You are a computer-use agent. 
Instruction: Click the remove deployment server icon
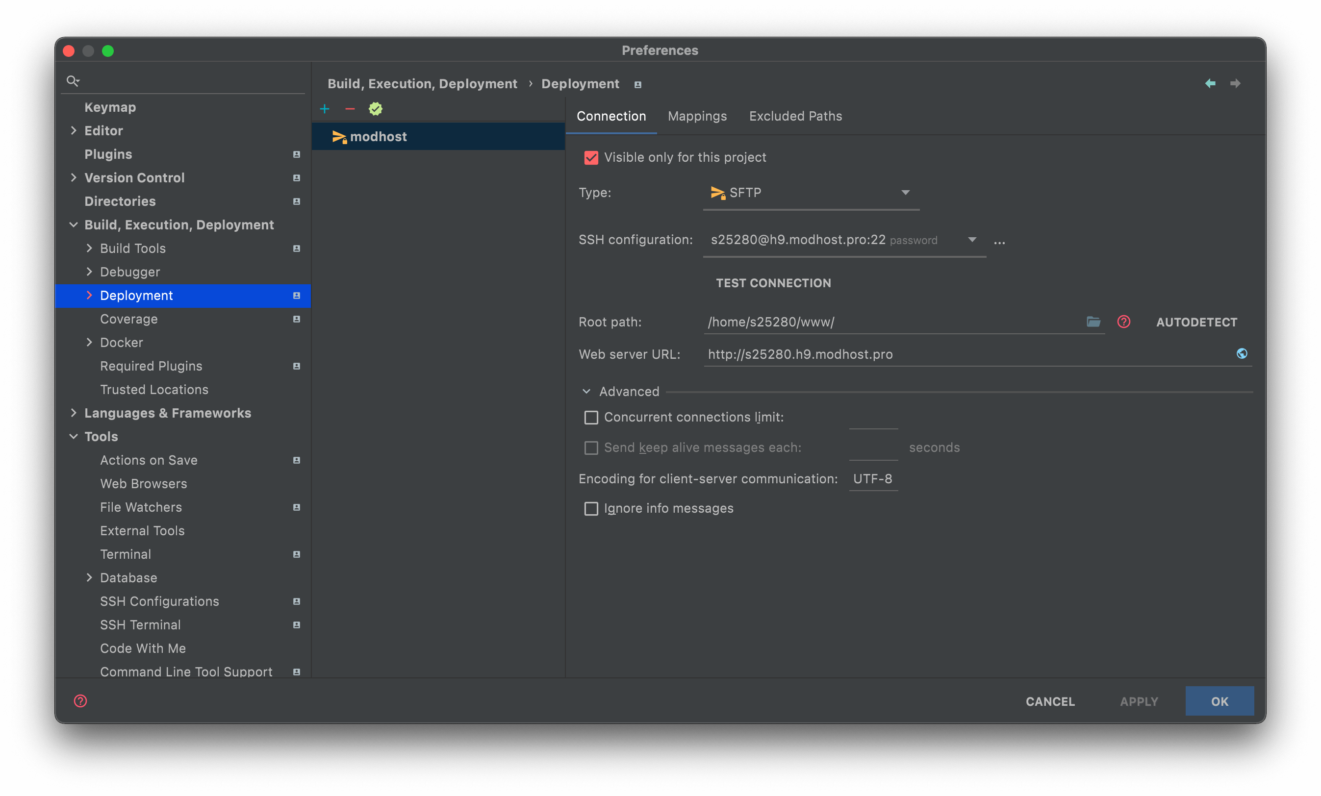pos(349,108)
